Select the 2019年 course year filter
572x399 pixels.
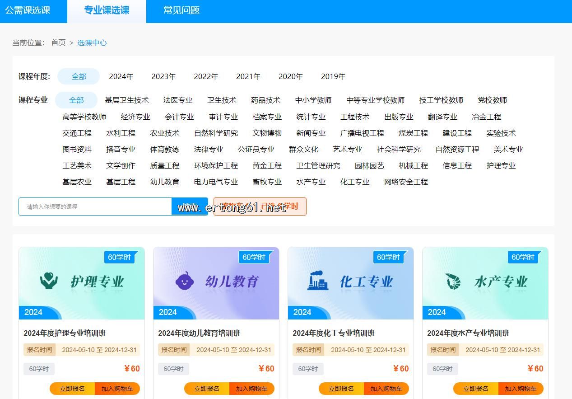[333, 77]
